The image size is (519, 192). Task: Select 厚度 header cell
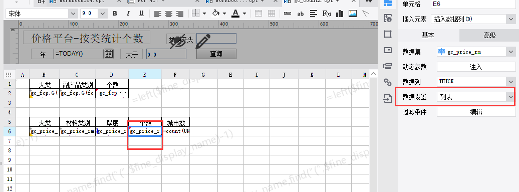pyautogui.click(x=112, y=122)
